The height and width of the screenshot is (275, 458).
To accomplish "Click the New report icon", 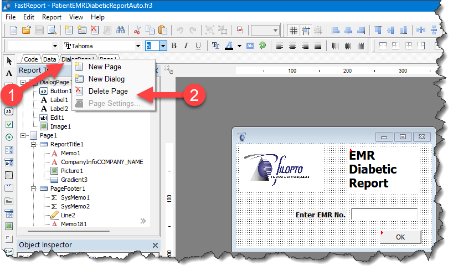I will [x=13, y=30].
